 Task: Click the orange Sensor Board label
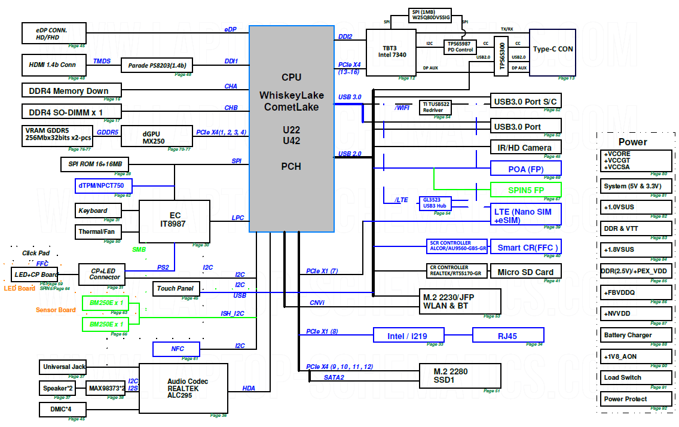click(x=56, y=310)
